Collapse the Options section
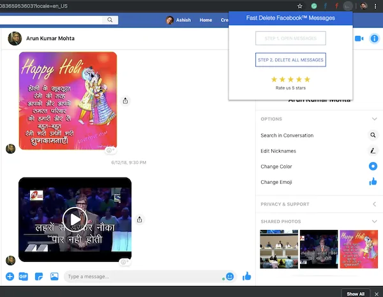Screen dimensions: 383x297 374,119
